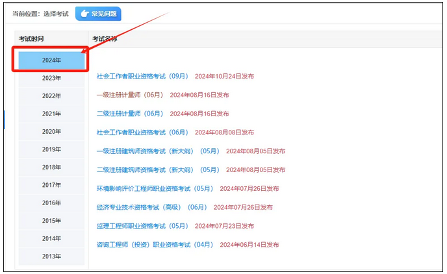Select the 2016年 year entry
This screenshot has width=447, height=274.
point(51,203)
